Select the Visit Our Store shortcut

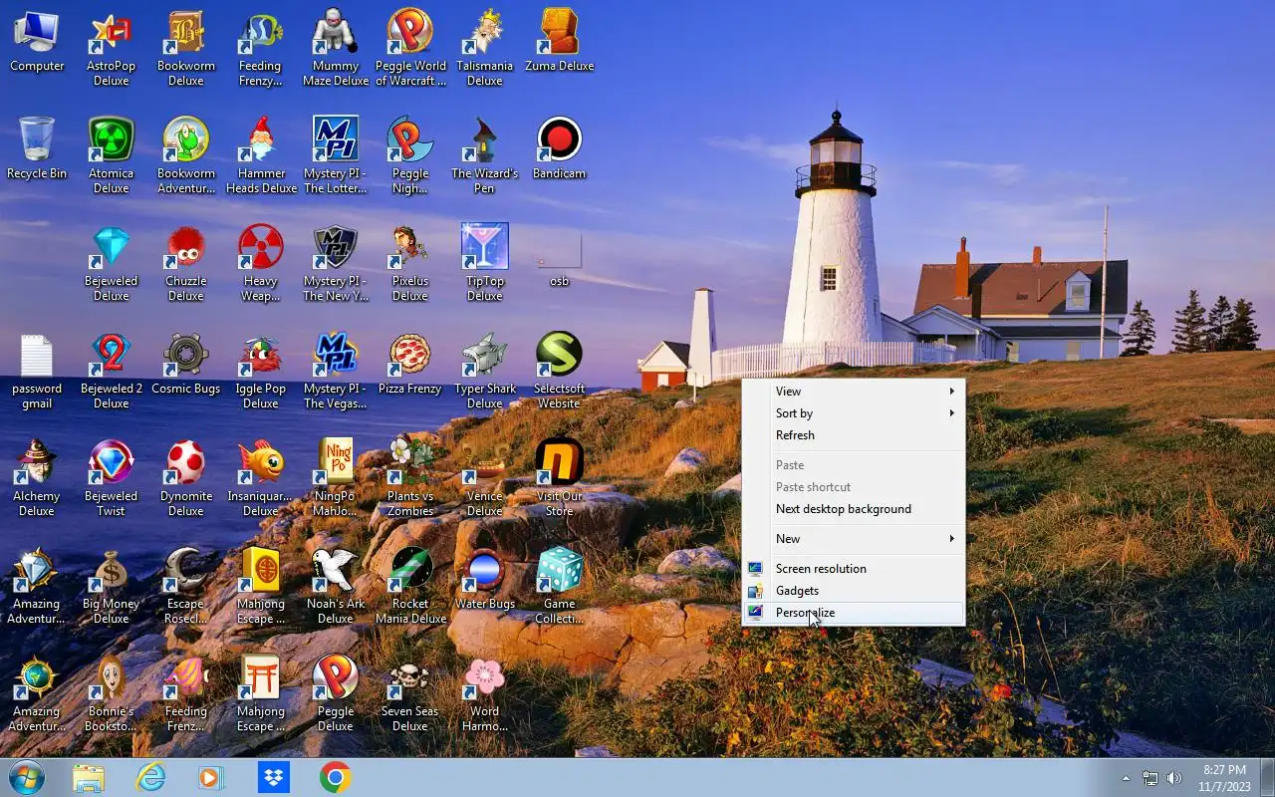[560, 478]
